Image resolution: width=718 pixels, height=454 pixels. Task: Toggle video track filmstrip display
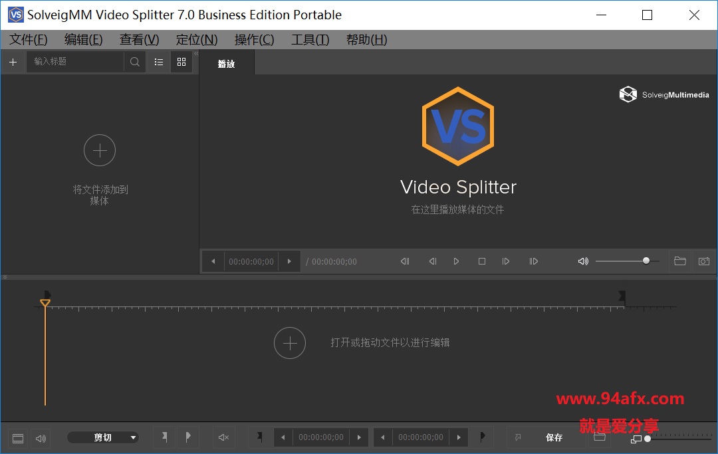[x=18, y=439]
